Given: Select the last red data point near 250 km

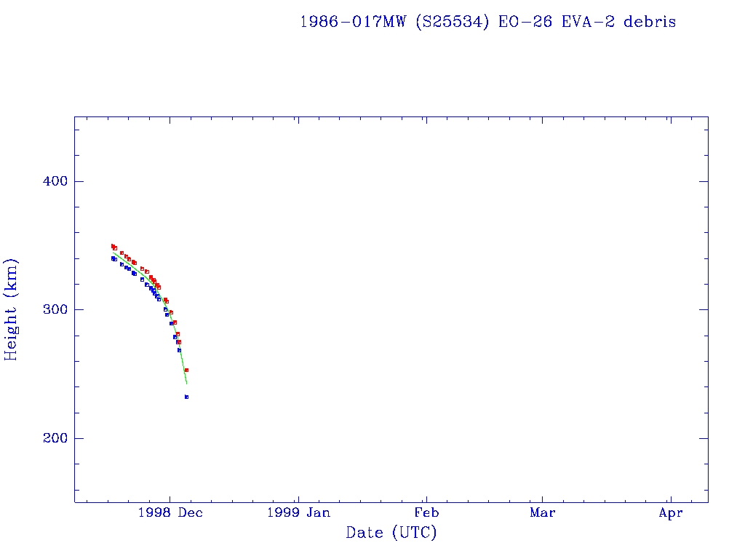Looking at the screenshot, I should coord(186,370).
